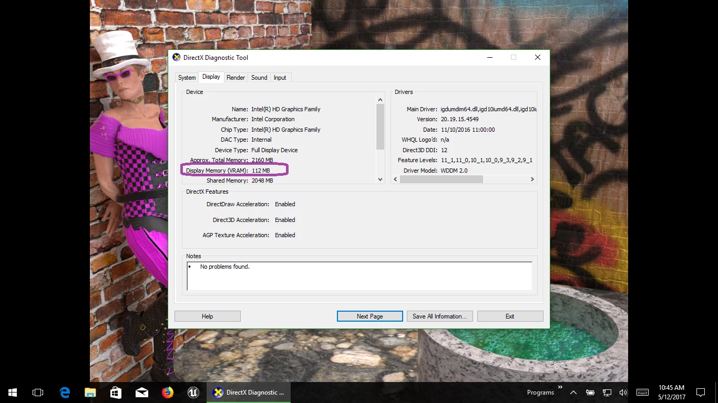
Task: Click the Approx. Total Memory 2160 MB value
Action: click(262, 160)
